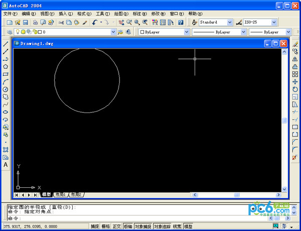This screenshot has width=301, height=231.
Task: Pick the Multiline Text tool
Action: click(6, 165)
